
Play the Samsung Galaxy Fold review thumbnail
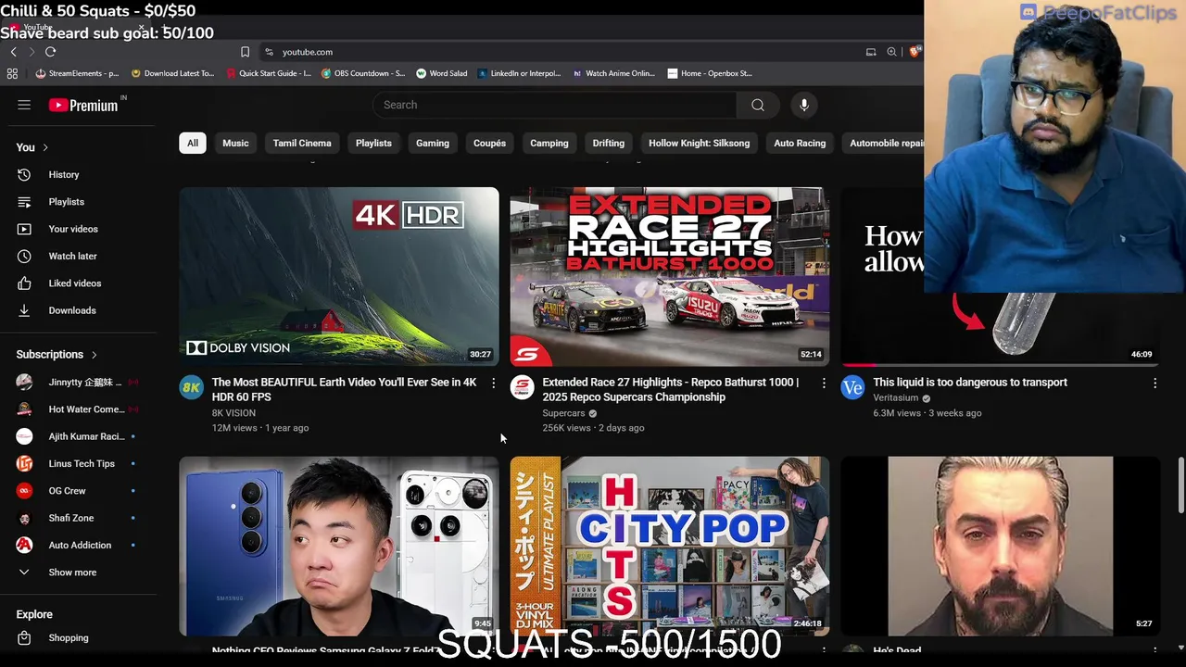[x=339, y=546]
